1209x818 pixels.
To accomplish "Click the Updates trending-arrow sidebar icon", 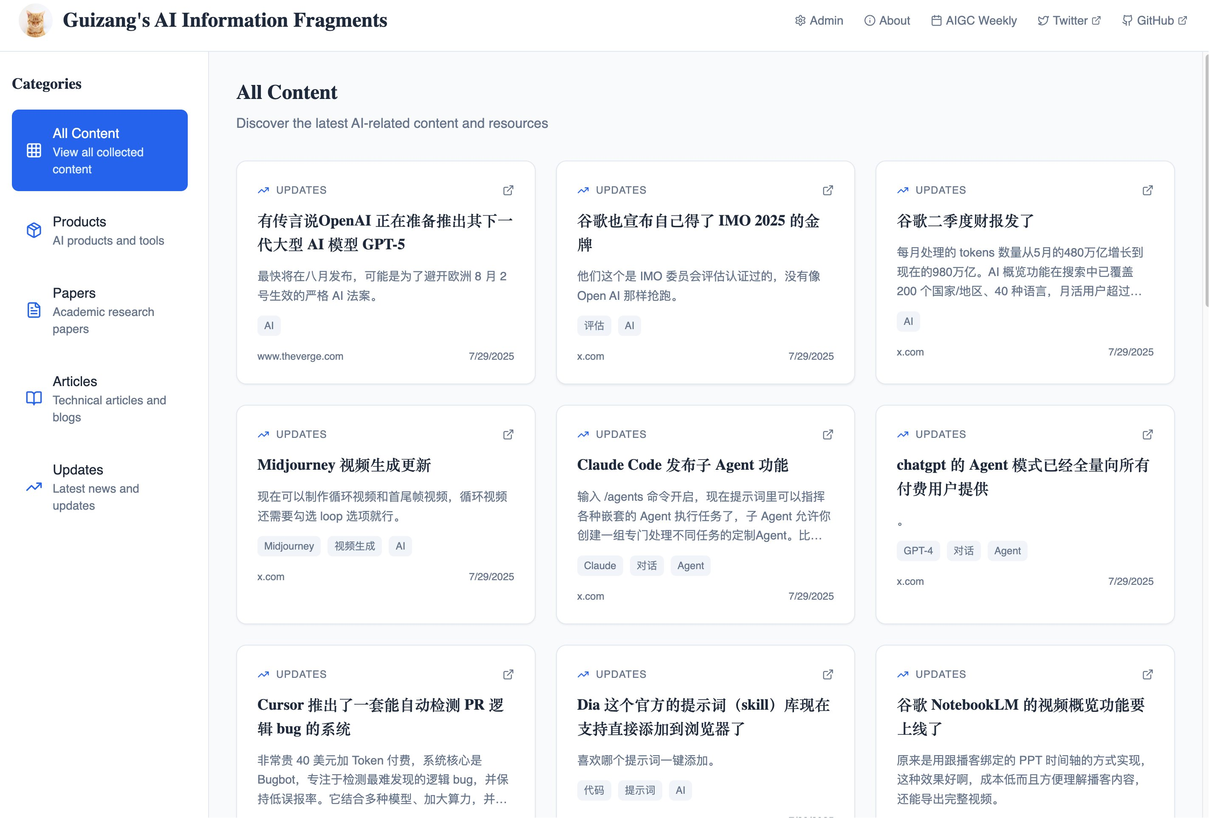I will click(34, 487).
